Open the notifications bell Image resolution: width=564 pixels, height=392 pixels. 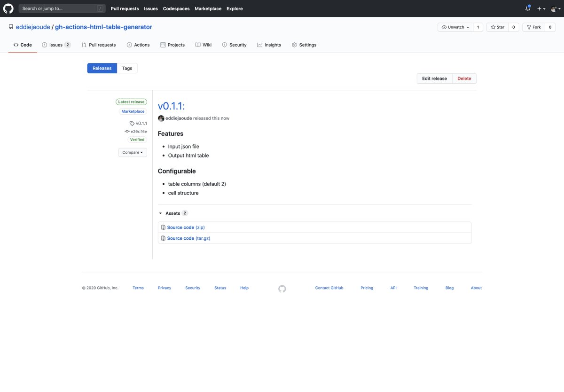coord(528,8)
